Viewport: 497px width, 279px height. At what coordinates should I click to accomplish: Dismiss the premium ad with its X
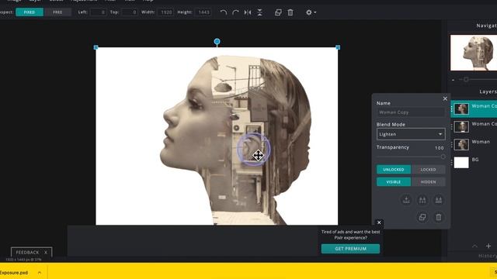pyautogui.click(x=379, y=222)
